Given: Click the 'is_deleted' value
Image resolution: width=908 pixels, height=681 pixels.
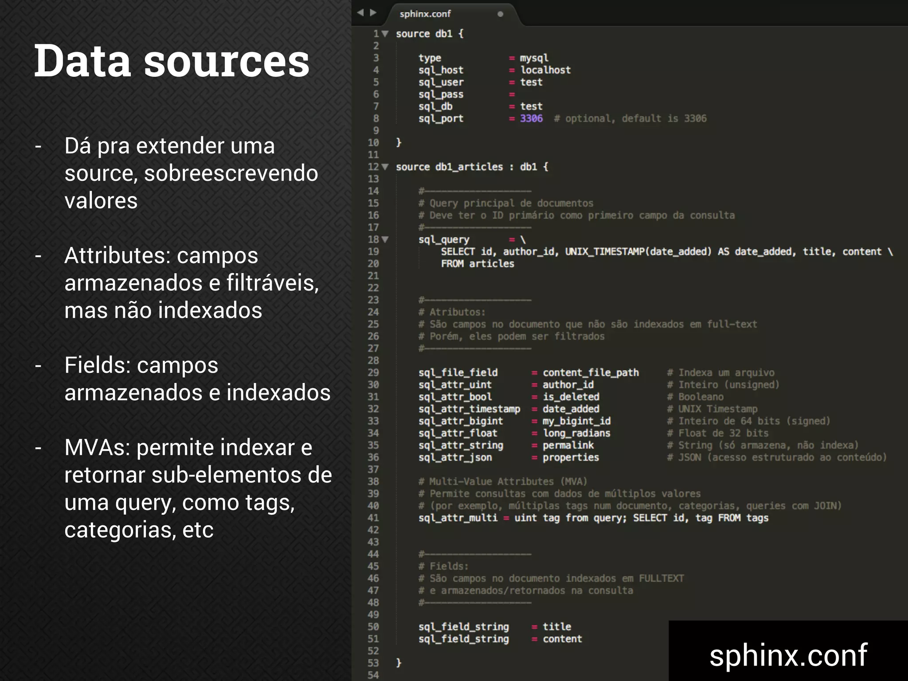Looking at the screenshot, I should point(571,397).
